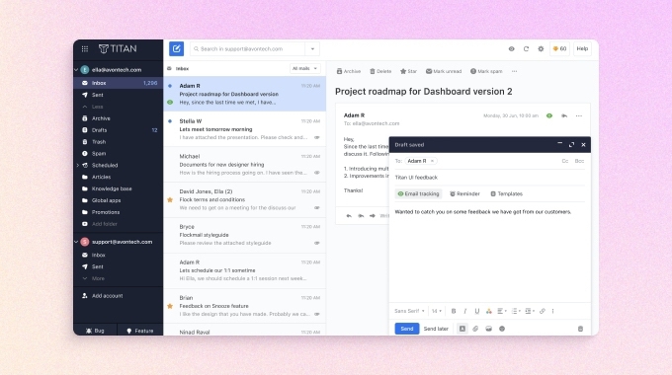Image resolution: width=672 pixels, height=375 pixels.
Task: Toggle the star on Brian's email
Action: click(170, 306)
